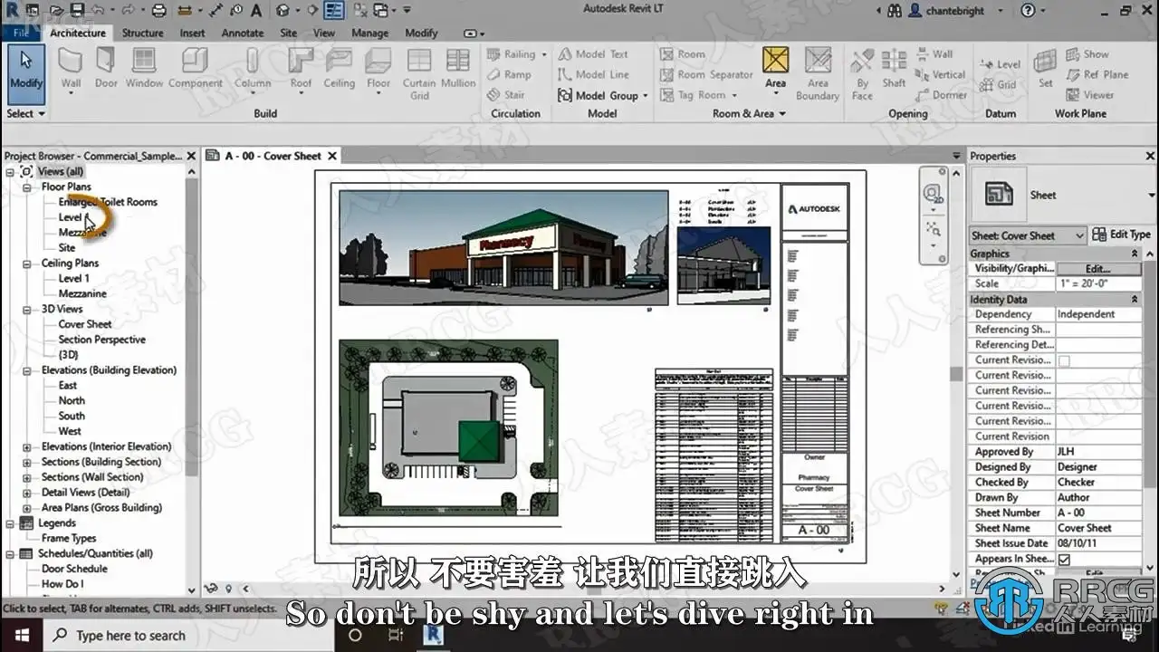Open the Level 1 floor plan
The width and height of the screenshot is (1159, 652).
74,217
